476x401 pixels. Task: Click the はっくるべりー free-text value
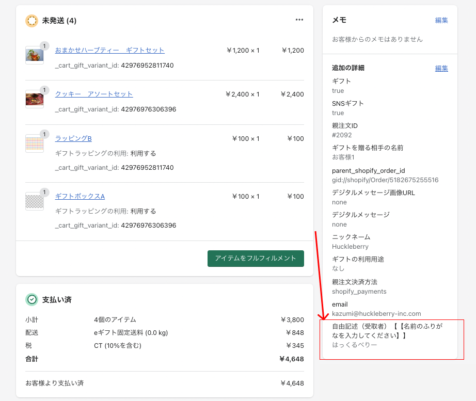pyautogui.click(x=354, y=344)
